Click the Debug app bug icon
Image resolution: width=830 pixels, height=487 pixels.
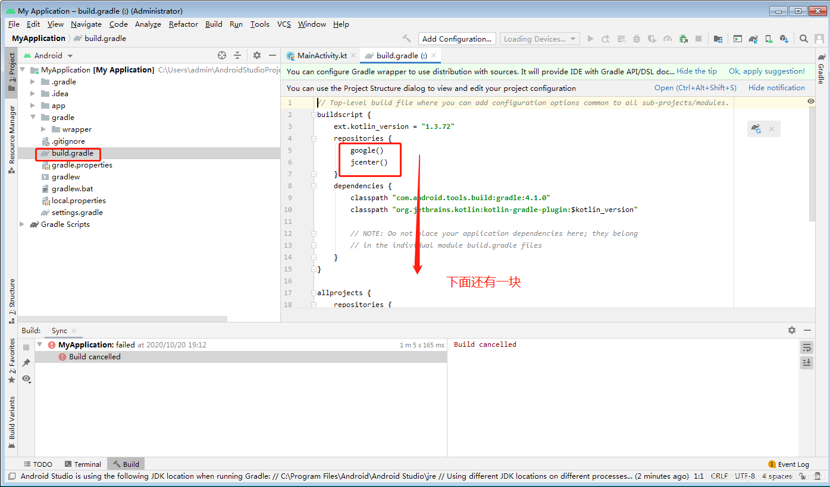[637, 39]
